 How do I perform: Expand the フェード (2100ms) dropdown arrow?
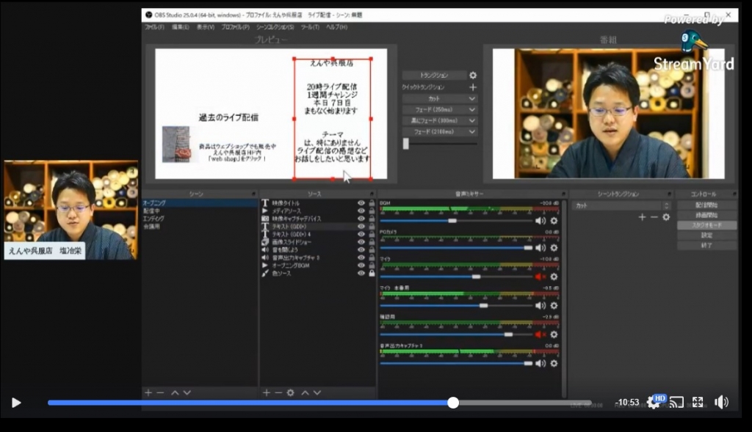coord(472,132)
